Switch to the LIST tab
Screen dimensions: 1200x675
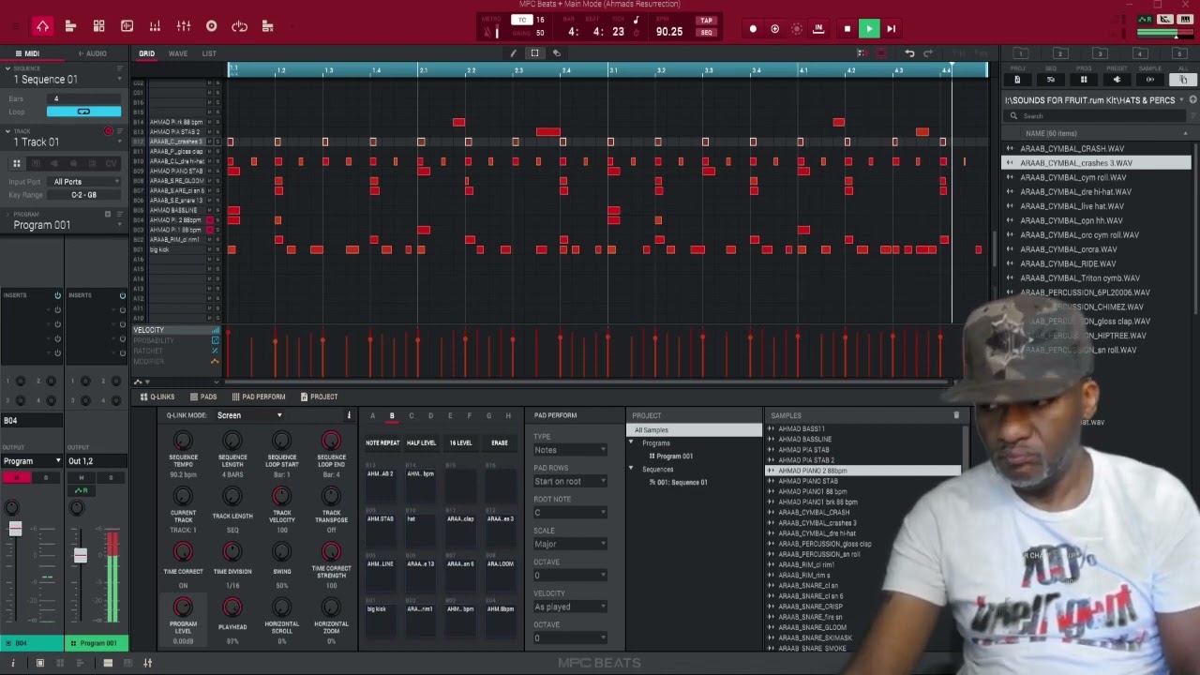209,53
